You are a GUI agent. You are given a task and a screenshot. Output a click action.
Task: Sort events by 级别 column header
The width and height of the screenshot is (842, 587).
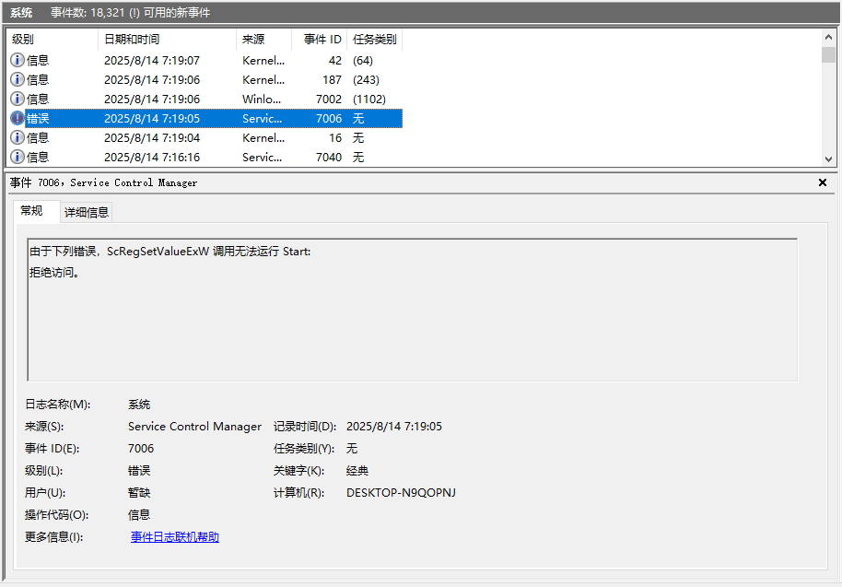tap(53, 40)
